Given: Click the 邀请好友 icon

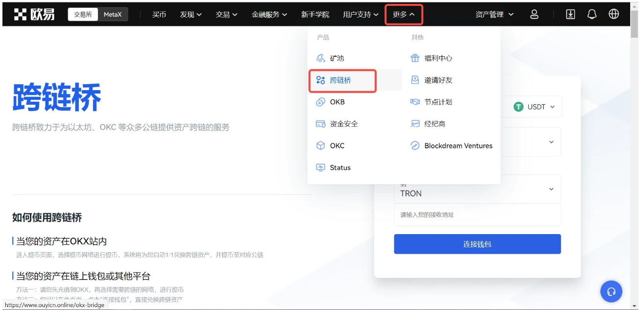Looking at the screenshot, I should [415, 80].
